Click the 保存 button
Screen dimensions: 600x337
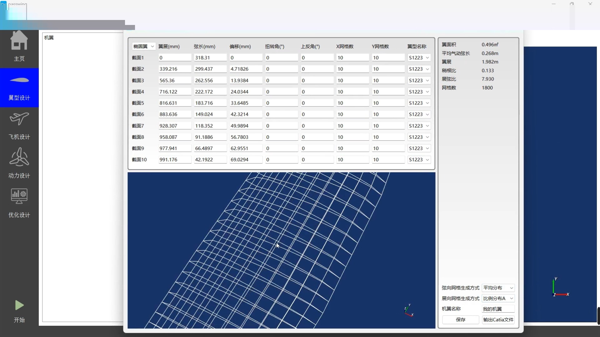(461, 320)
